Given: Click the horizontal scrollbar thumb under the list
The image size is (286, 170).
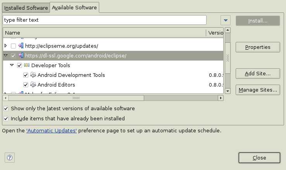Looking at the screenshot, I should point(76,98).
